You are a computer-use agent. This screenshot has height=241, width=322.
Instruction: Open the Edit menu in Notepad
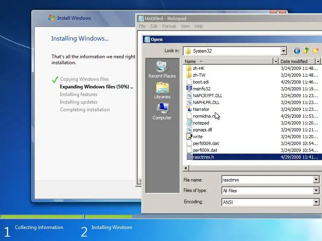coord(154,26)
